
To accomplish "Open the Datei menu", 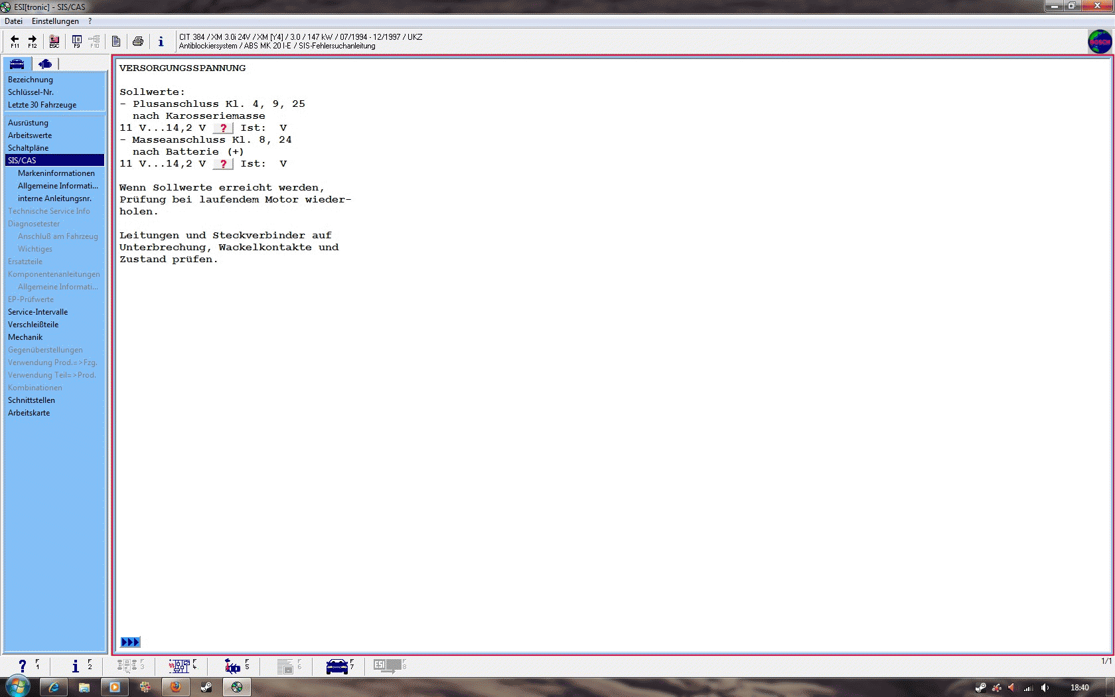I will (13, 21).
